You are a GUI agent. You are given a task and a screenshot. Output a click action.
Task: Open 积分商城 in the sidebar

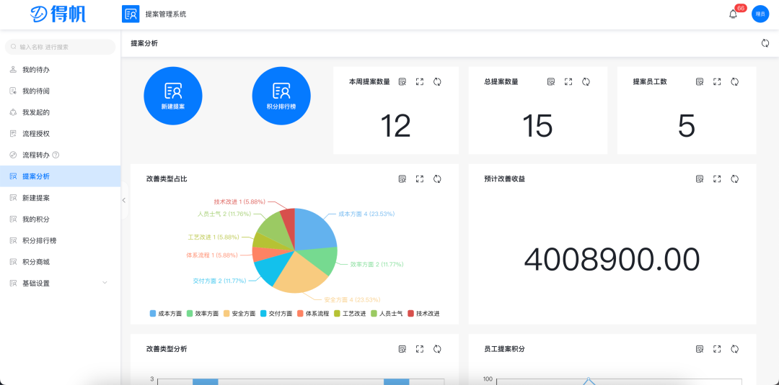tap(60, 262)
